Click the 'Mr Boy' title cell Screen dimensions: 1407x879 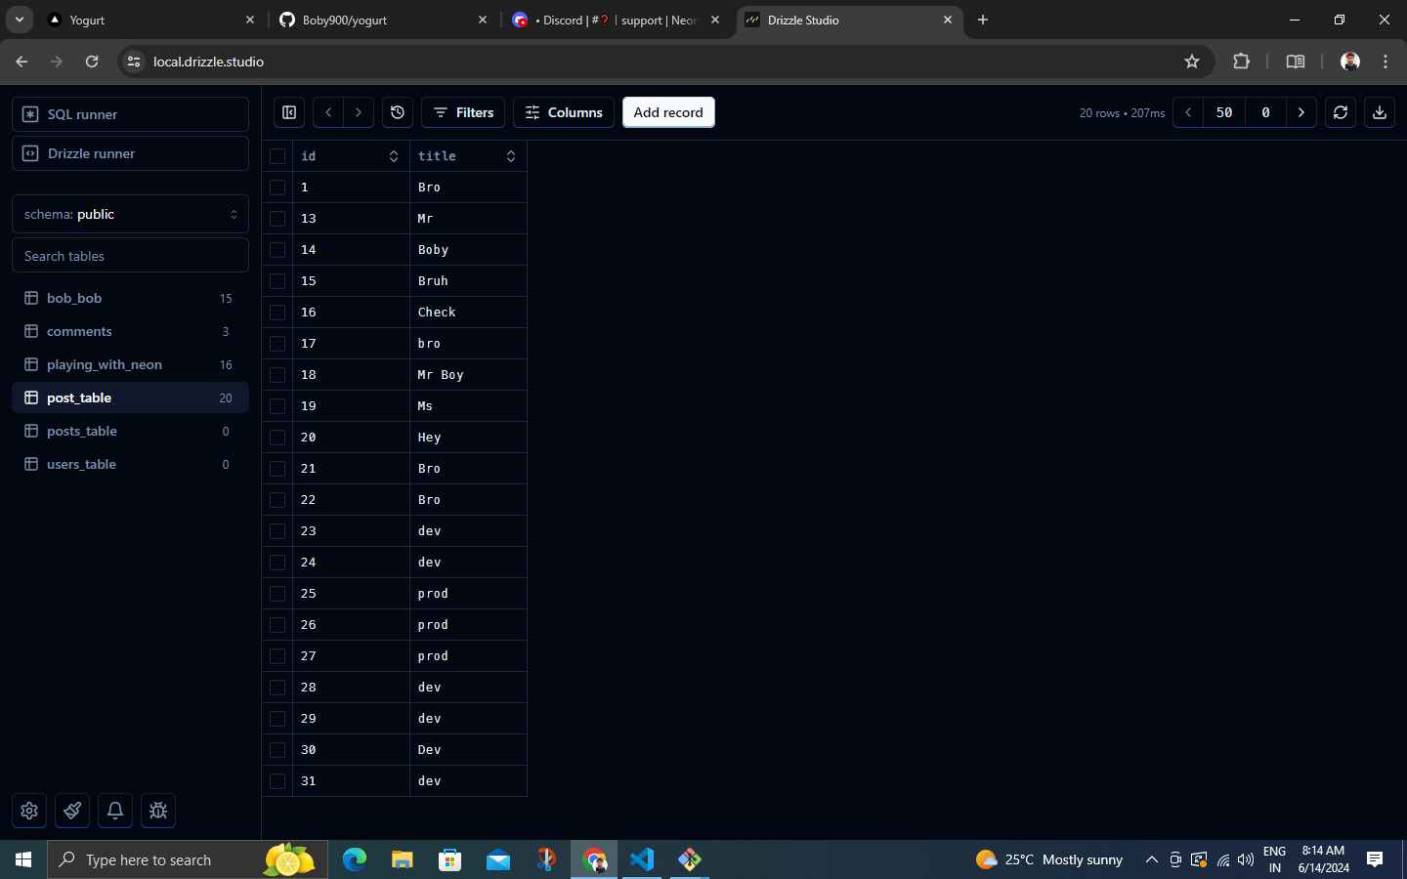point(468,375)
